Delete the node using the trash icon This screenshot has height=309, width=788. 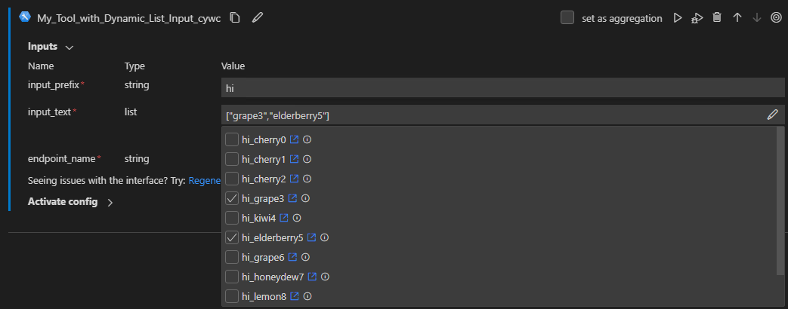[x=717, y=18]
